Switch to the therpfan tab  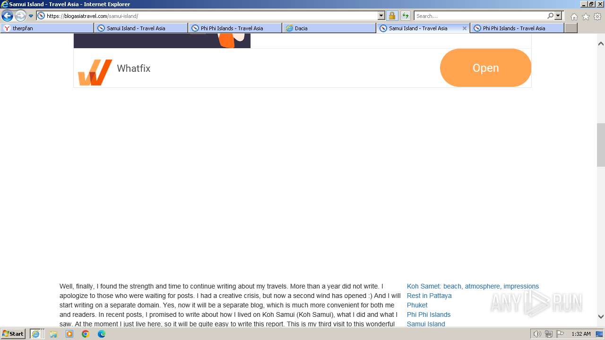pos(47,28)
